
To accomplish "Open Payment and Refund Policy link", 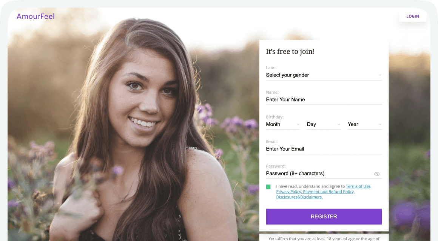I will [329, 192].
